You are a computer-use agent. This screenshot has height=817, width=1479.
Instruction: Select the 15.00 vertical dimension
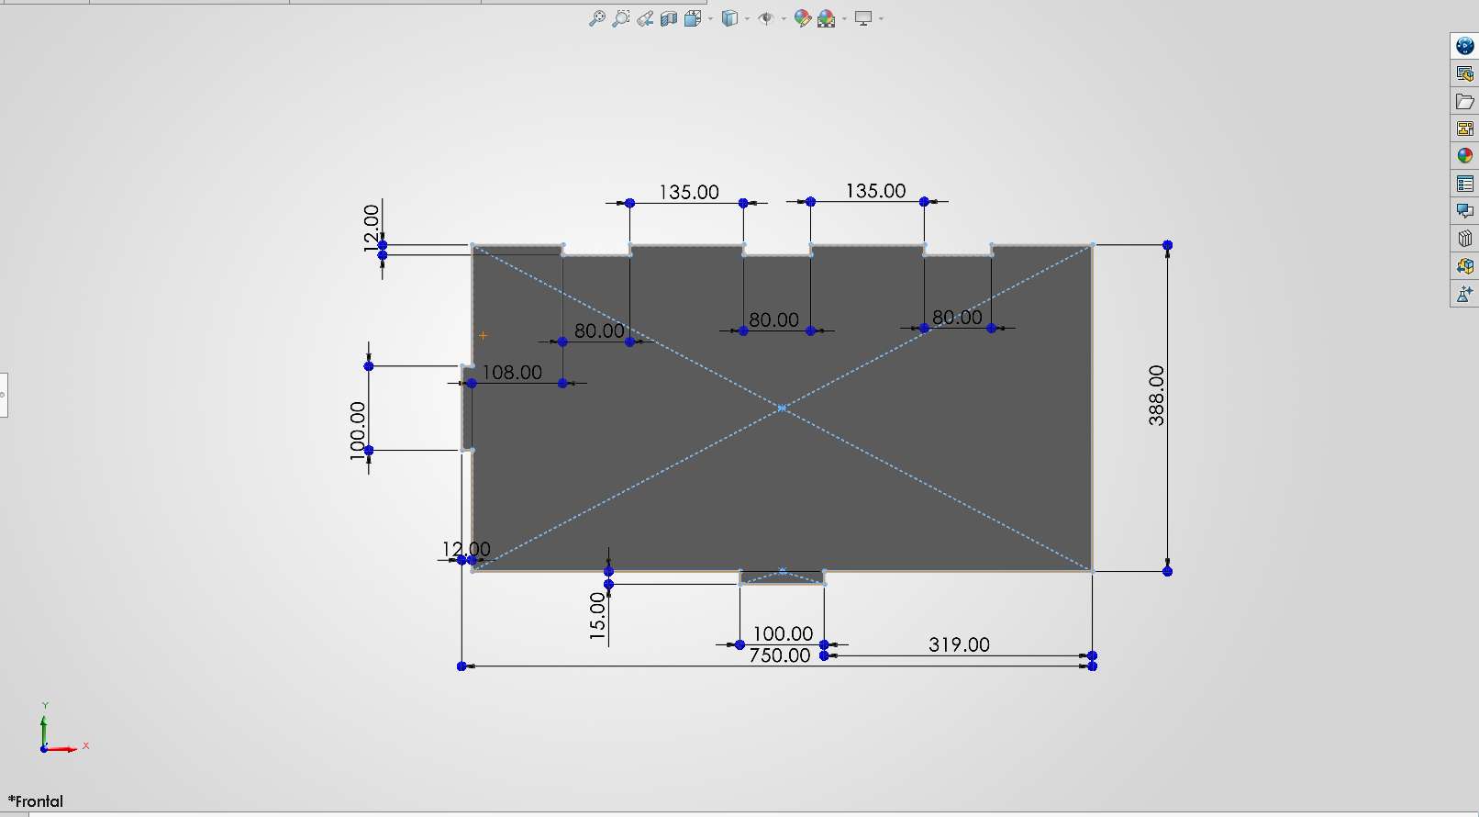click(597, 616)
